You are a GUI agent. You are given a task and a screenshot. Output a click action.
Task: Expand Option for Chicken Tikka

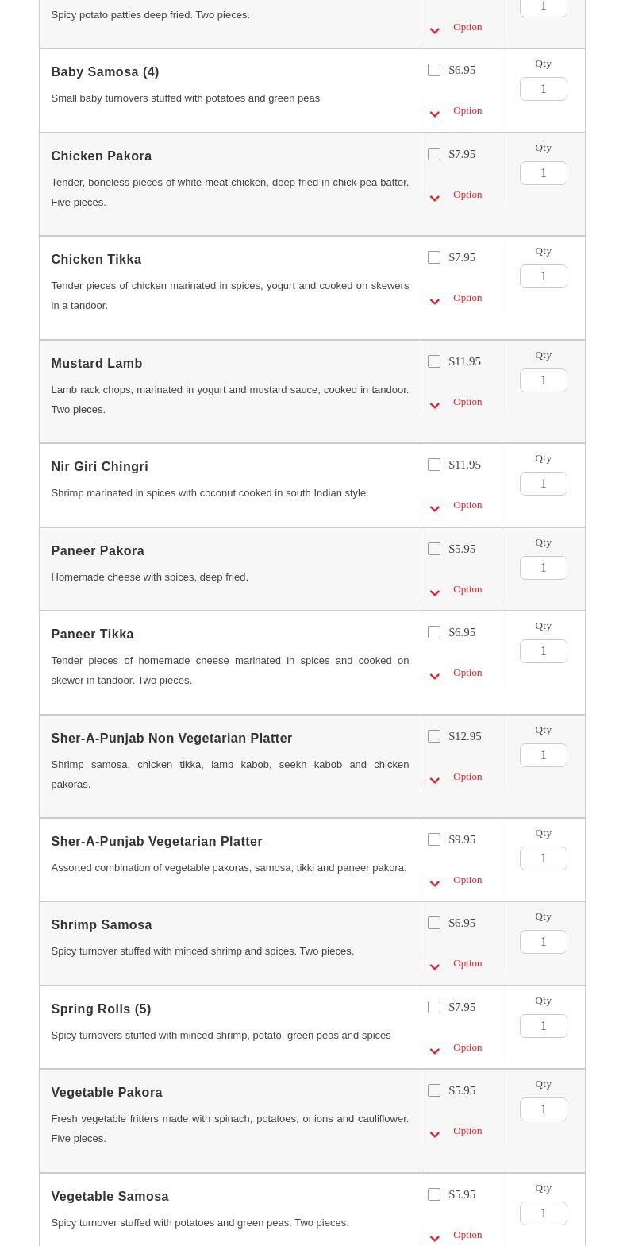point(467,298)
